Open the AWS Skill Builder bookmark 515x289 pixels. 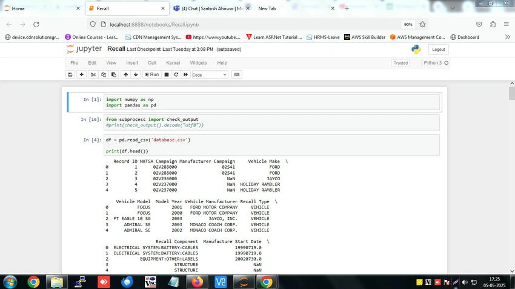[x=365, y=37]
